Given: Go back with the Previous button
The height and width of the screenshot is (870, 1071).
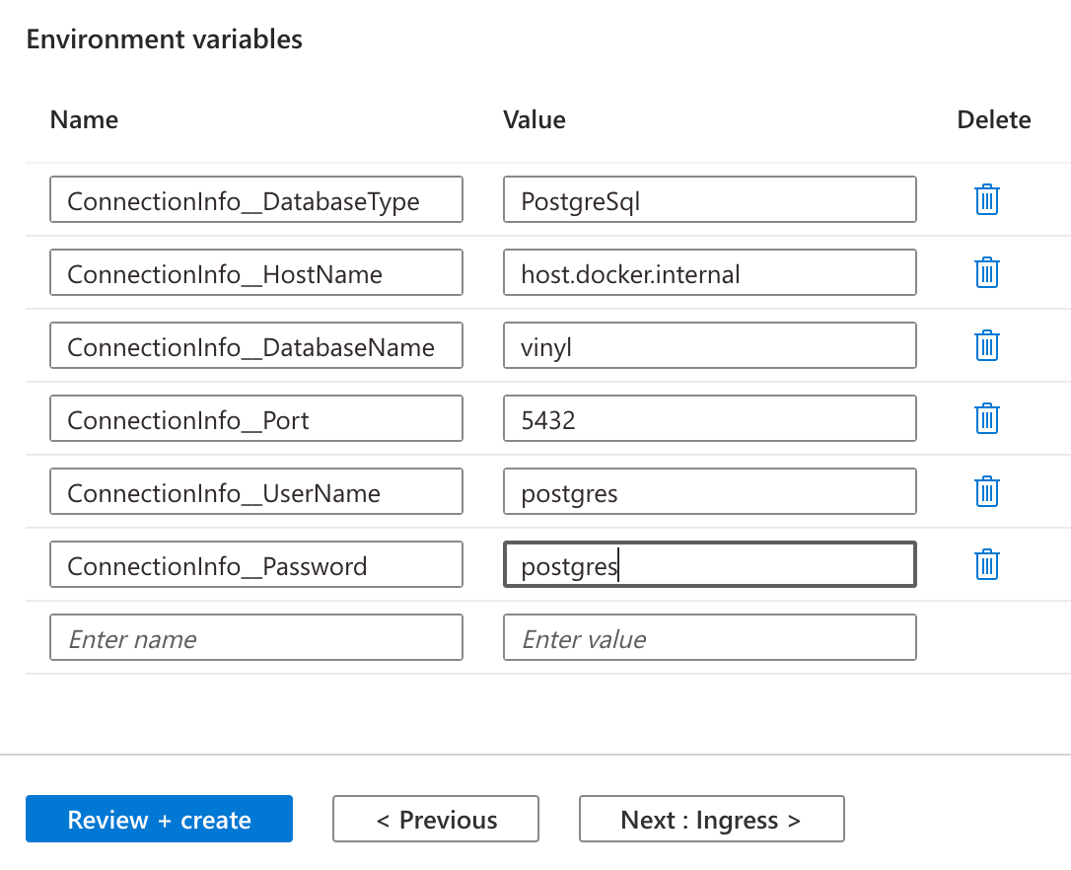Looking at the screenshot, I should coord(435,819).
